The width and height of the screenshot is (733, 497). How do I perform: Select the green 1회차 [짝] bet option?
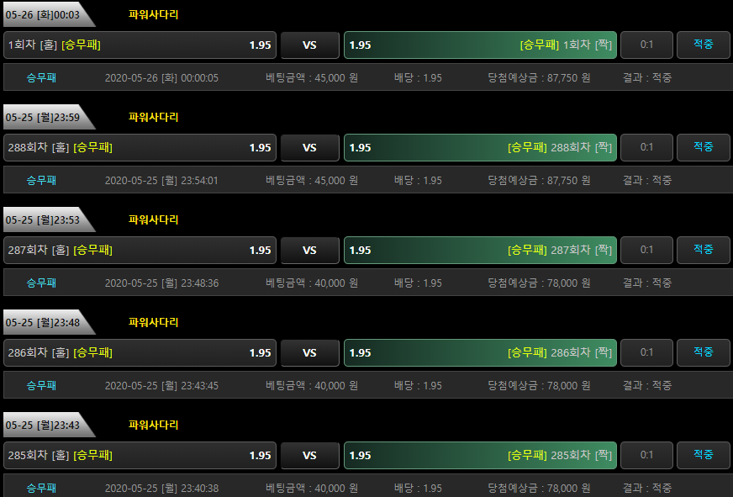(480, 45)
